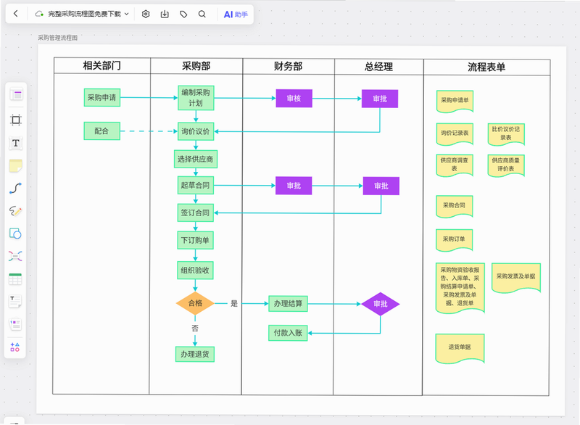Click the 采购订单 document shape

455,239
